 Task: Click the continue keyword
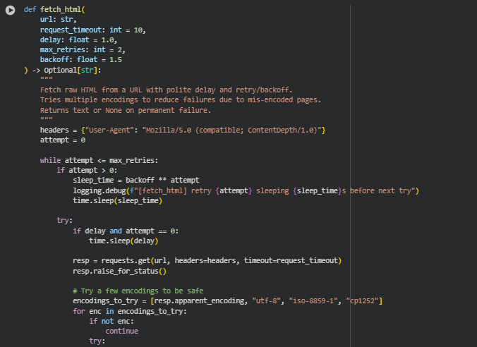[x=121, y=331]
